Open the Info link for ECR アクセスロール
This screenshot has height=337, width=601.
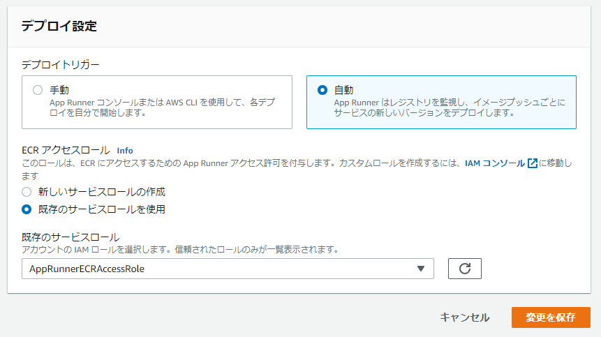125,151
